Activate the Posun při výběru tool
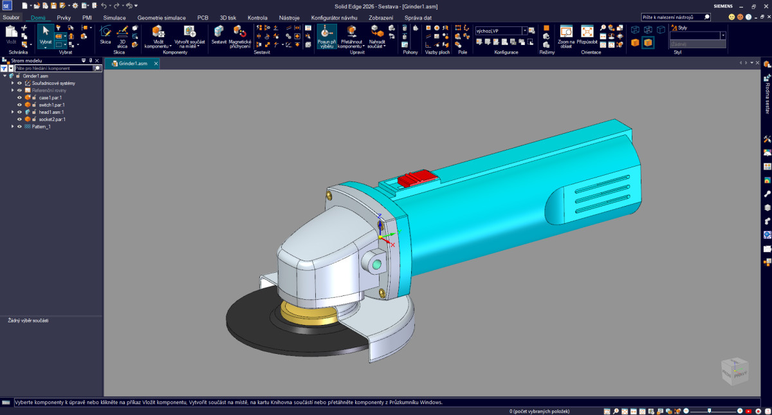Screen dimensions: 772x415 (326, 35)
